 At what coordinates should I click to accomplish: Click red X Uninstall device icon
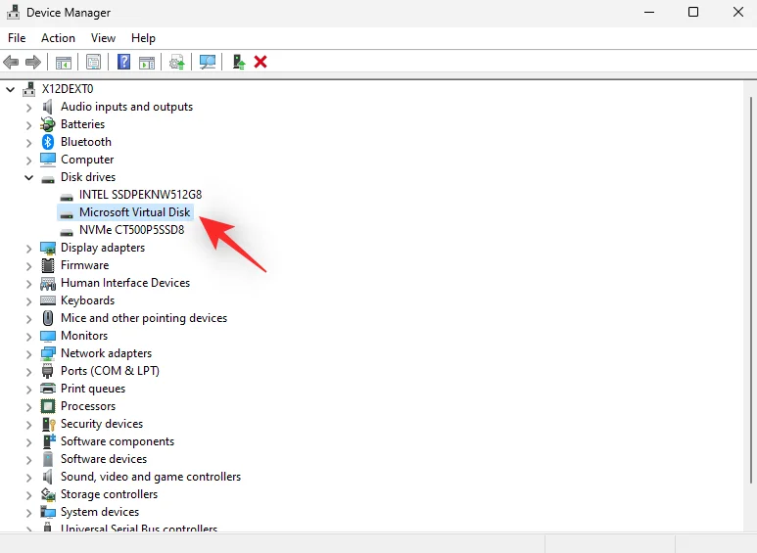260,62
